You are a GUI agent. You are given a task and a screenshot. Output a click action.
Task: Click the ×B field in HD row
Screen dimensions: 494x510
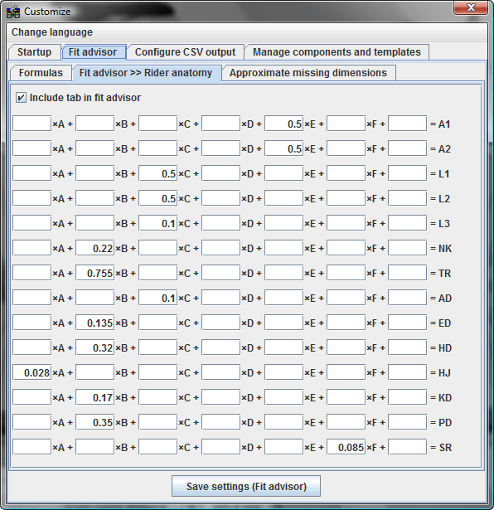click(94, 347)
